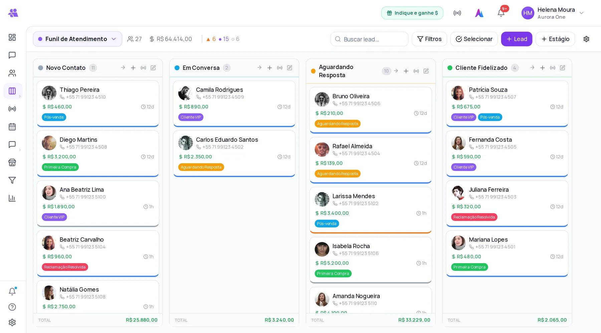Add a lead to Novo Contato column

click(133, 68)
